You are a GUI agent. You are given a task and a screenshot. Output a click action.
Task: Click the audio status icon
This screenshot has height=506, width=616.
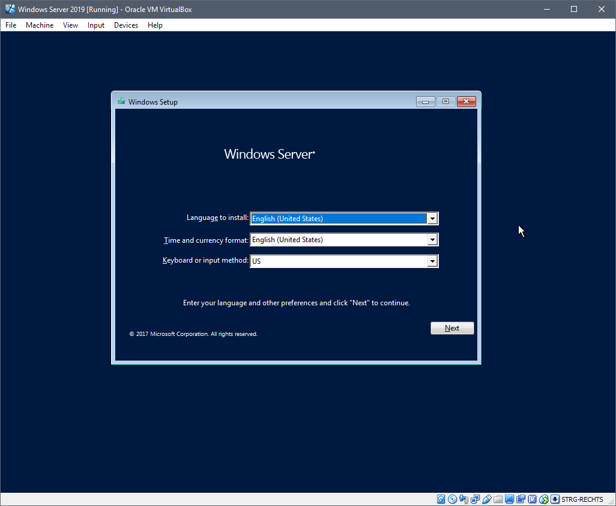pos(464,499)
